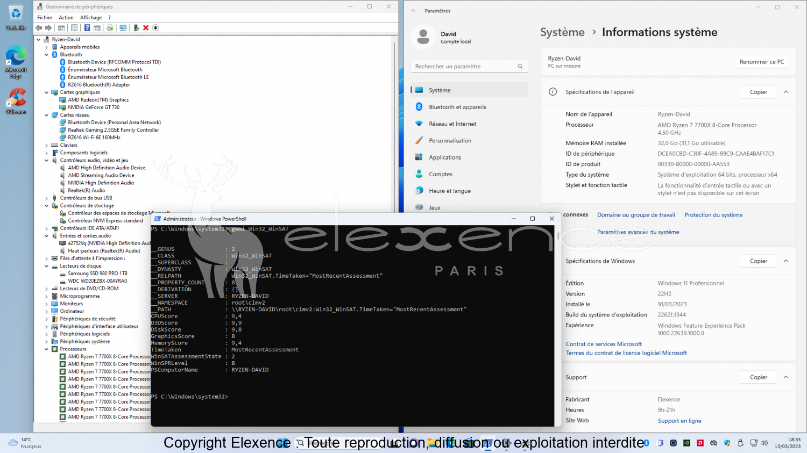This screenshot has height=453, width=807.
Task: Collapse the Cartes graphiques tree node
Action: pos(46,92)
